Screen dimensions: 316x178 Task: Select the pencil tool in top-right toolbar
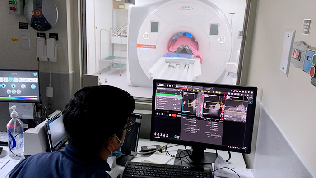[x=234, y=91]
